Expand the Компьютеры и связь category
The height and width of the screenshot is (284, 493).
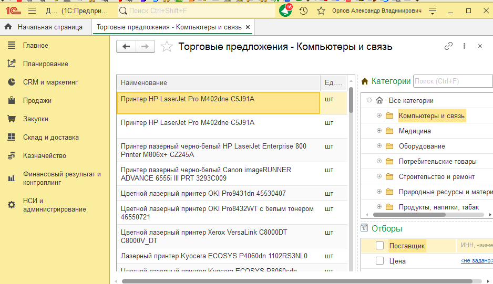(379, 115)
